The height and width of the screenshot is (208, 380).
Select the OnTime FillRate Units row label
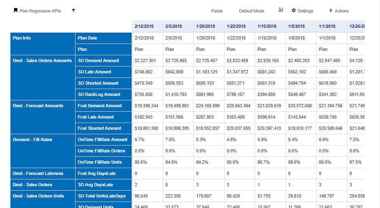coord(100,162)
